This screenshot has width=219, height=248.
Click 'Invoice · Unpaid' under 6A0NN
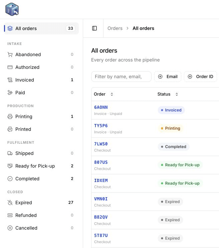click(108, 114)
